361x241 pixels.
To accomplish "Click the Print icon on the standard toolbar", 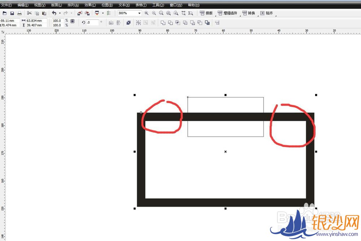I will 20,13.
